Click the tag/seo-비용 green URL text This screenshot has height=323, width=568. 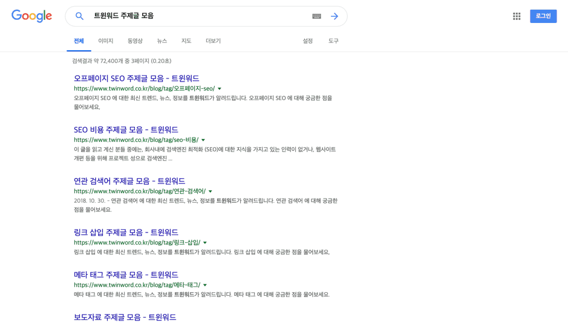pos(136,140)
